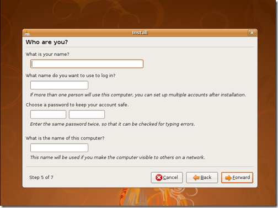The width and height of the screenshot is (278, 208).
Task: Click the Install window title bar
Action: pyautogui.click(x=140, y=33)
